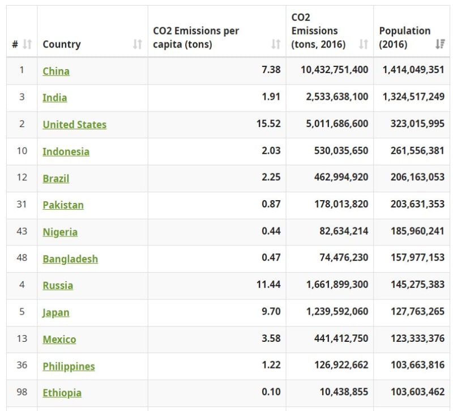Select Mexico's per capita value 3.58

point(271,338)
